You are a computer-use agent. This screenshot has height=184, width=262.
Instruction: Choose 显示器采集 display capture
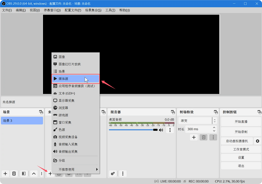(x=76, y=101)
